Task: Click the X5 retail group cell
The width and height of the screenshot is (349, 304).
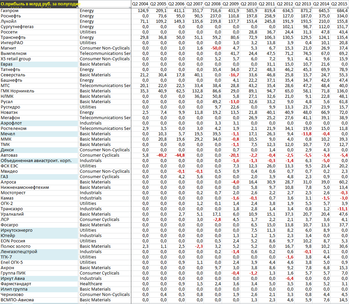Action: click(x=40, y=59)
